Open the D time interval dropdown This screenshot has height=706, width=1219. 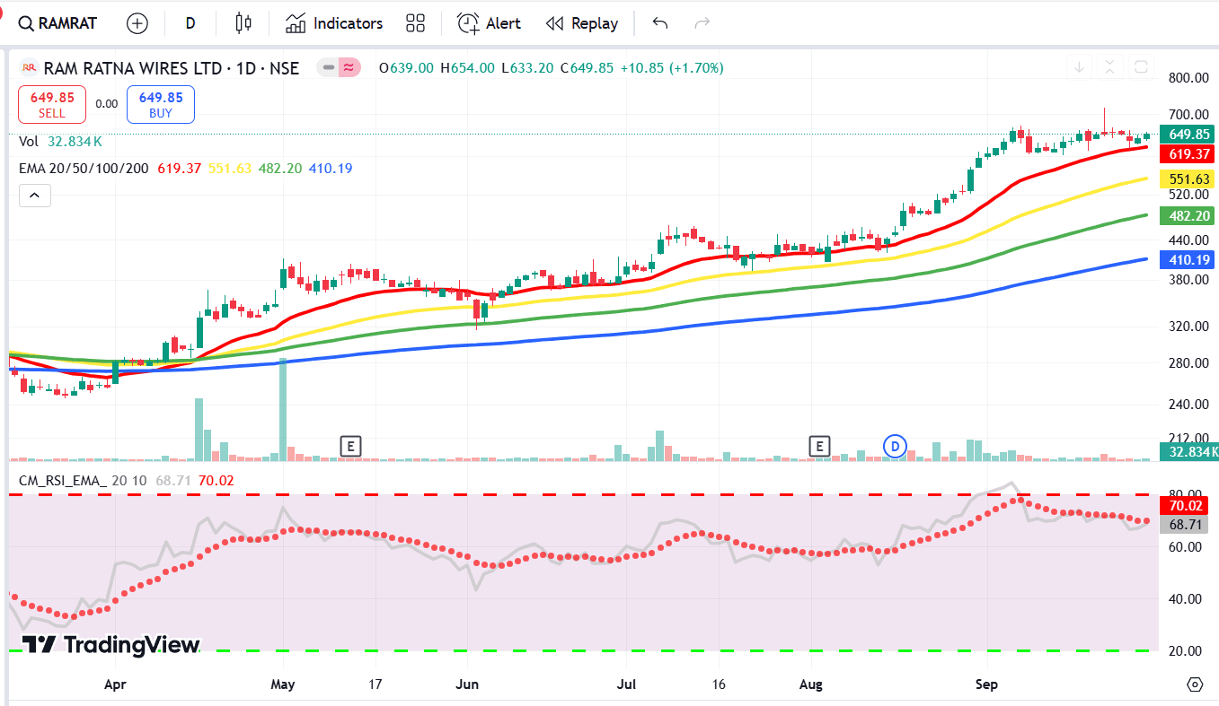190,23
